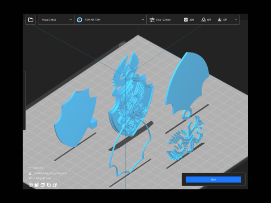The height and width of the screenshot is (203, 271).
Task: Expand the print settings panel chevron
Action: pos(235,20)
